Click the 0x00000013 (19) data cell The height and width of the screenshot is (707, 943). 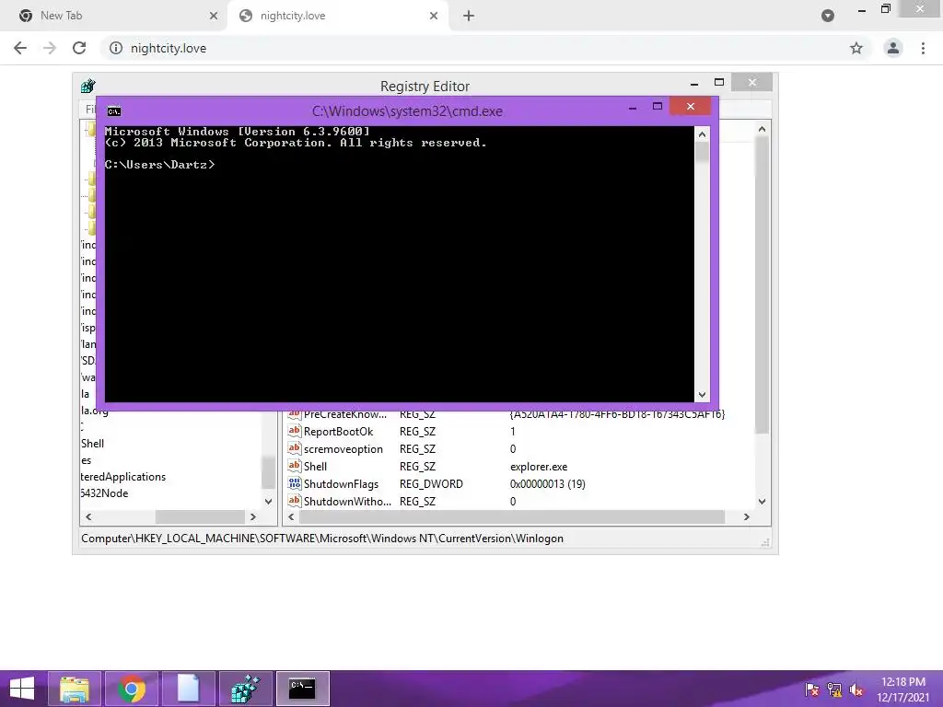click(547, 484)
